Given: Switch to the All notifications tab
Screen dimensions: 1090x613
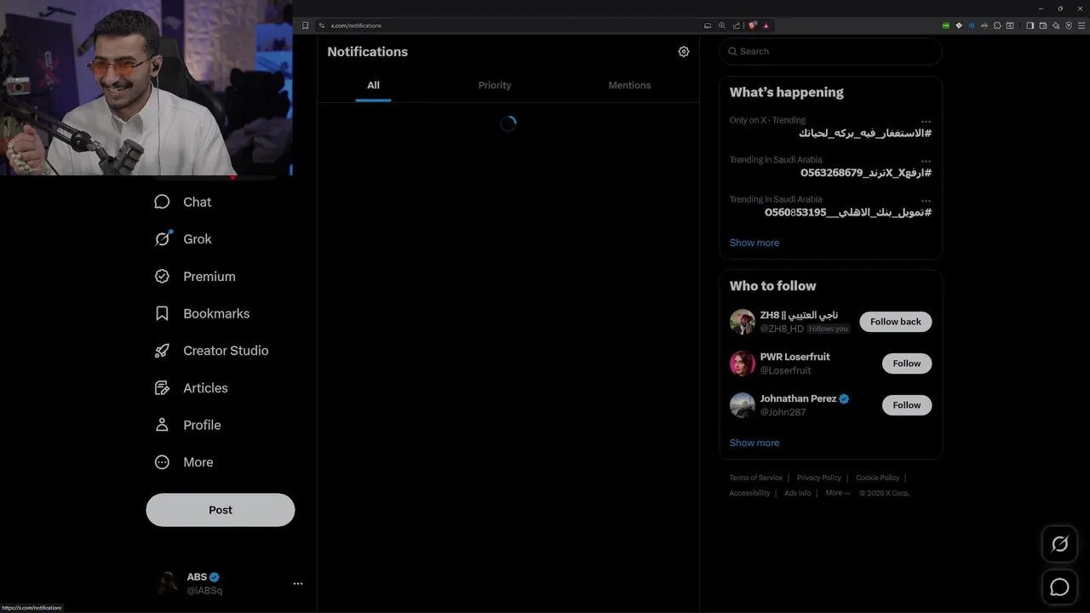Looking at the screenshot, I should (x=373, y=85).
